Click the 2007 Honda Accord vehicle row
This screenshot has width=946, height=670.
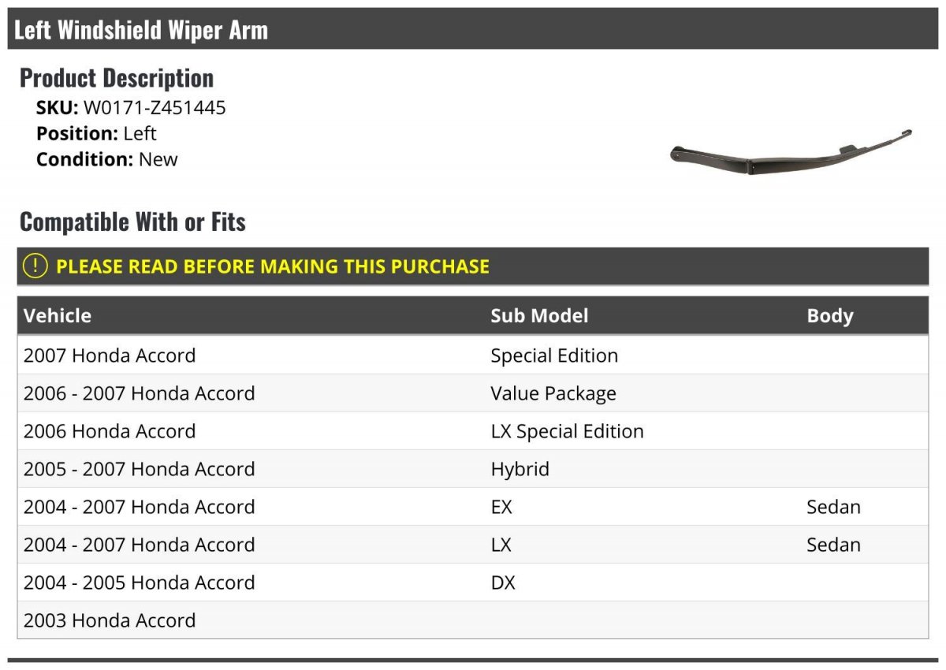(110, 355)
